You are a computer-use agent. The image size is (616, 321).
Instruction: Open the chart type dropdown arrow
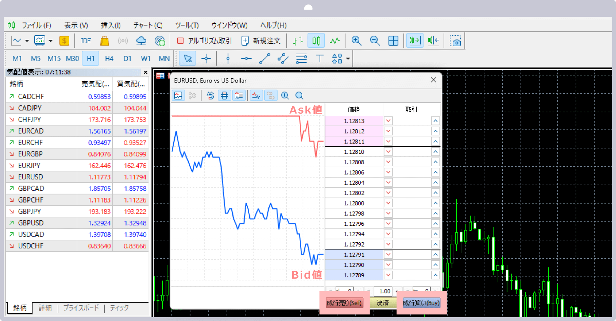27,41
